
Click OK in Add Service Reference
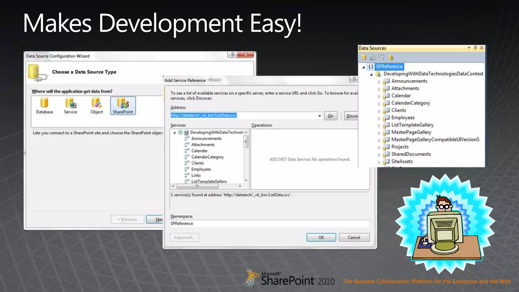coord(321,238)
